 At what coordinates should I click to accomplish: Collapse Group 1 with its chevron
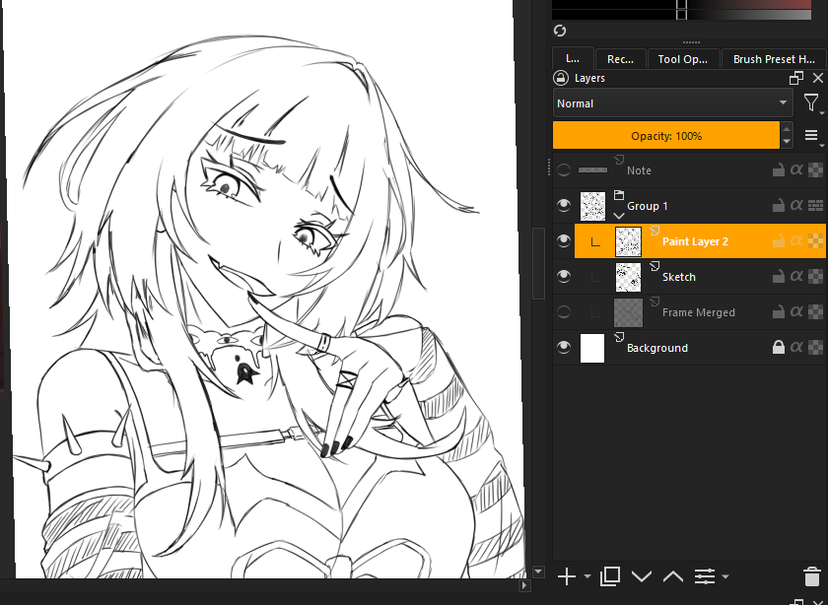click(619, 216)
